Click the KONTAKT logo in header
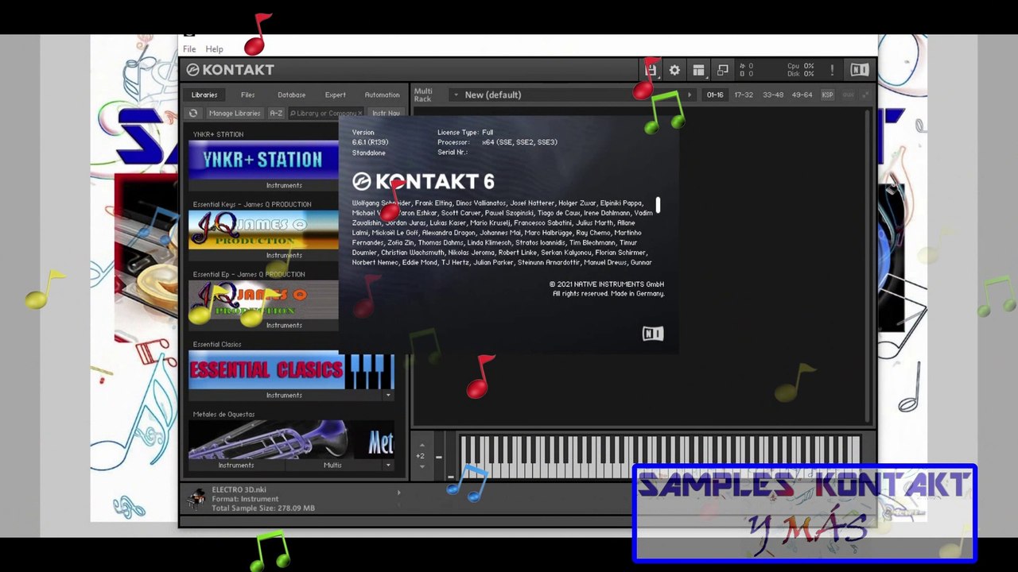The image size is (1018, 572). pos(230,70)
